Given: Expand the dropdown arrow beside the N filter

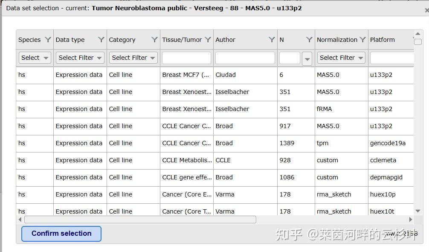Looking at the screenshot, I should [x=307, y=58].
